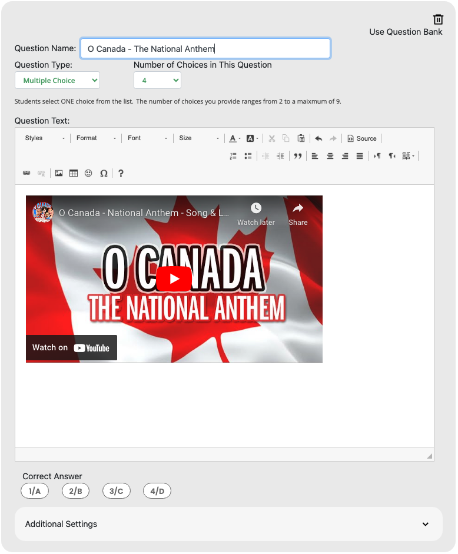The image size is (458, 554).
Task: Select 1/A as the correct answer
Action: pyautogui.click(x=35, y=491)
